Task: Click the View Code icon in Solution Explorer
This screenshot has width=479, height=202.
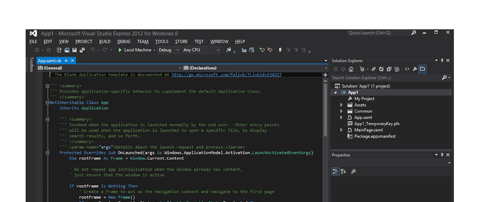Action: 407,69
